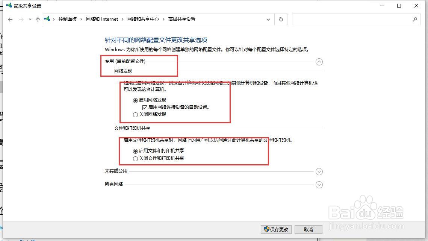Click the 取消 button
The image size is (428, 241).
click(308, 229)
